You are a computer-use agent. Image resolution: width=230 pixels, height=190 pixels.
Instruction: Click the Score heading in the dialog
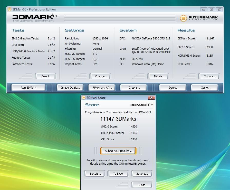coord(92,105)
